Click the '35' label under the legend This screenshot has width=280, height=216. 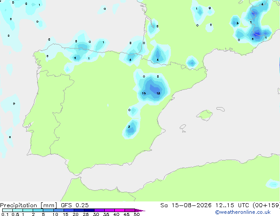coord(106,214)
